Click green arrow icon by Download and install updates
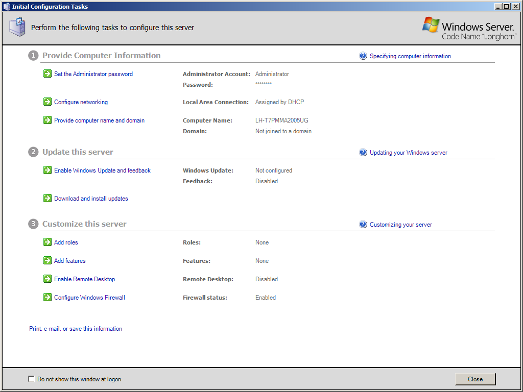The width and height of the screenshot is (523, 392). [47, 199]
